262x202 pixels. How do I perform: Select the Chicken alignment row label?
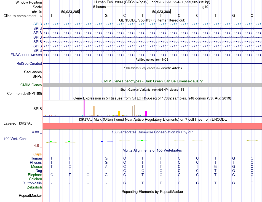35,179
